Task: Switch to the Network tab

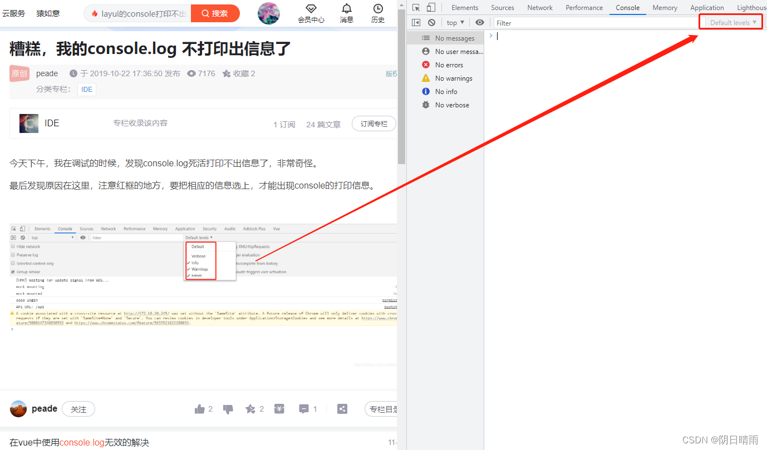Action: click(x=540, y=8)
